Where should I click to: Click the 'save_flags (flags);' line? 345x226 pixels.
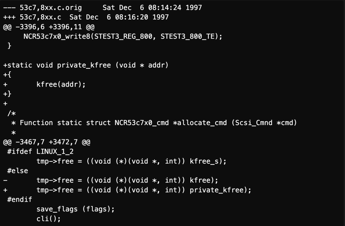(x=76, y=209)
